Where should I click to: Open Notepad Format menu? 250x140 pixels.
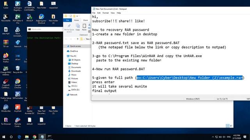(105, 13)
